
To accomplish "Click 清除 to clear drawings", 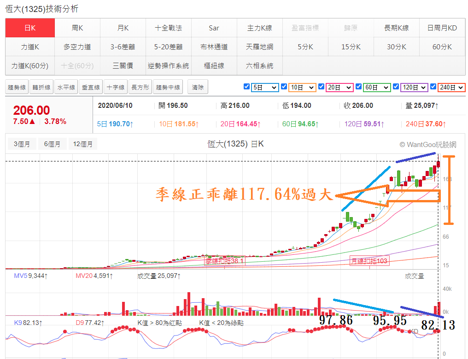I will tap(198, 87).
